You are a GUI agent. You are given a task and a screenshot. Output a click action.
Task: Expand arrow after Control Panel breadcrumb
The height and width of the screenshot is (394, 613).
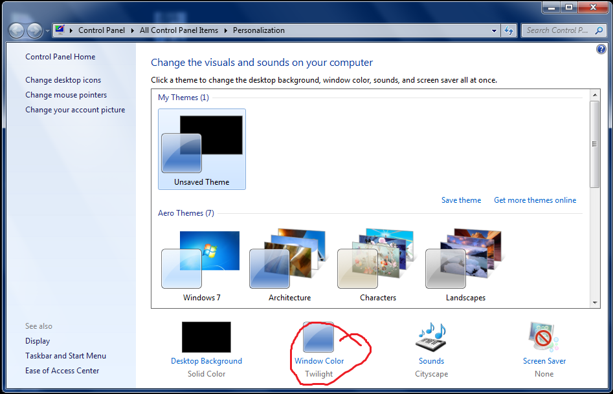(133, 30)
